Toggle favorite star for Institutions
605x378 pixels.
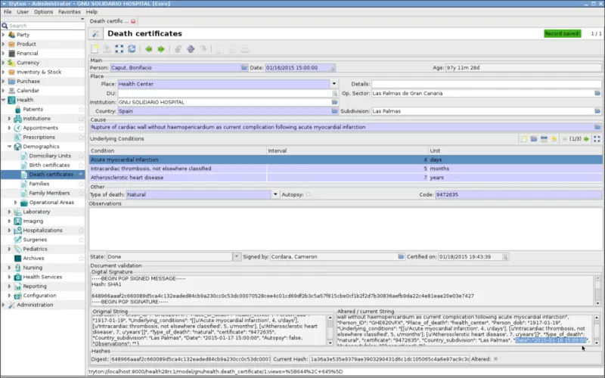tap(81, 119)
